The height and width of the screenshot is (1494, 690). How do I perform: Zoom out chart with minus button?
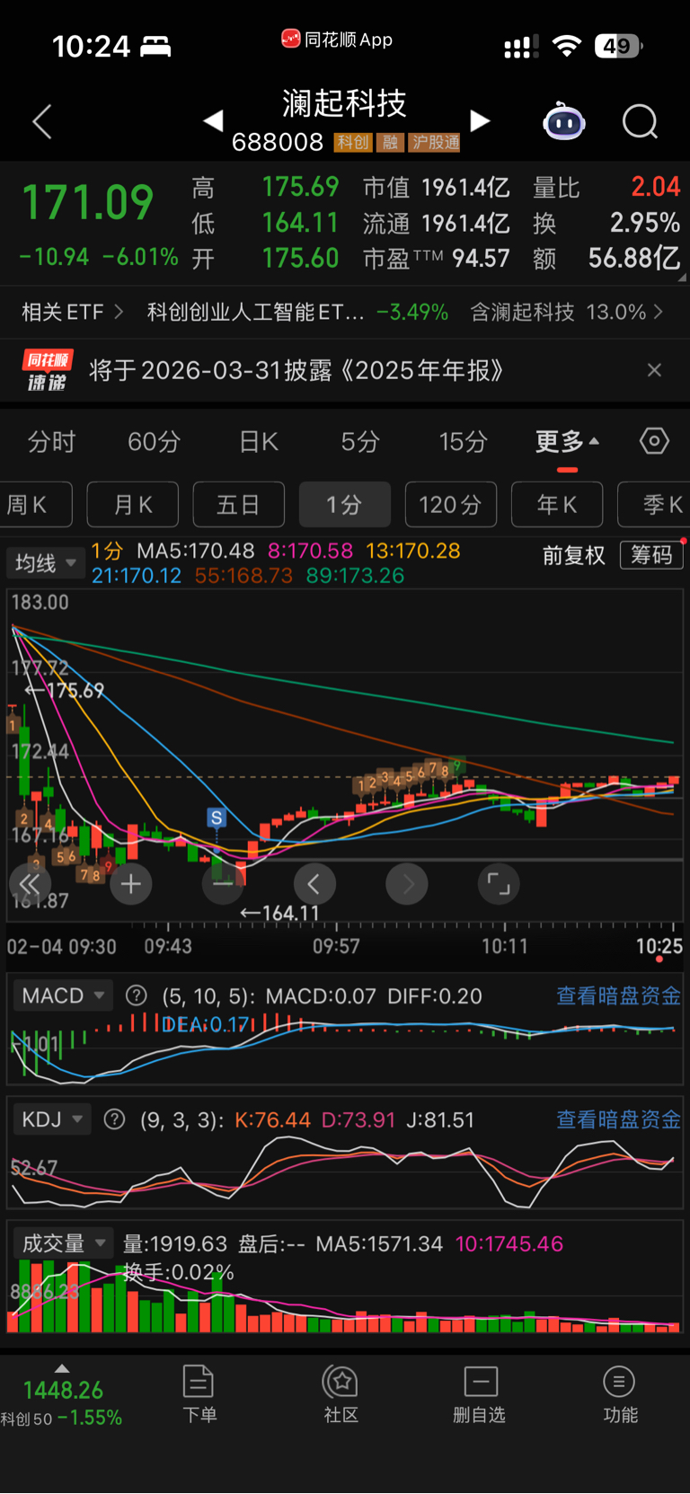pos(223,884)
